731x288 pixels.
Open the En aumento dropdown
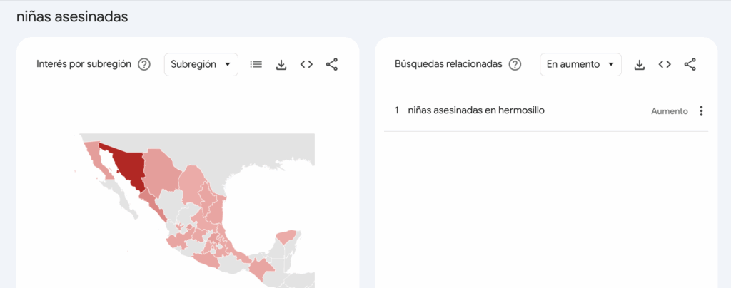click(x=580, y=64)
